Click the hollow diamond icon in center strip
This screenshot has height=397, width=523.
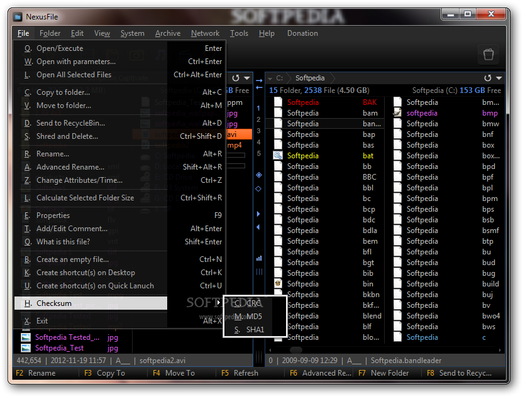(259, 188)
